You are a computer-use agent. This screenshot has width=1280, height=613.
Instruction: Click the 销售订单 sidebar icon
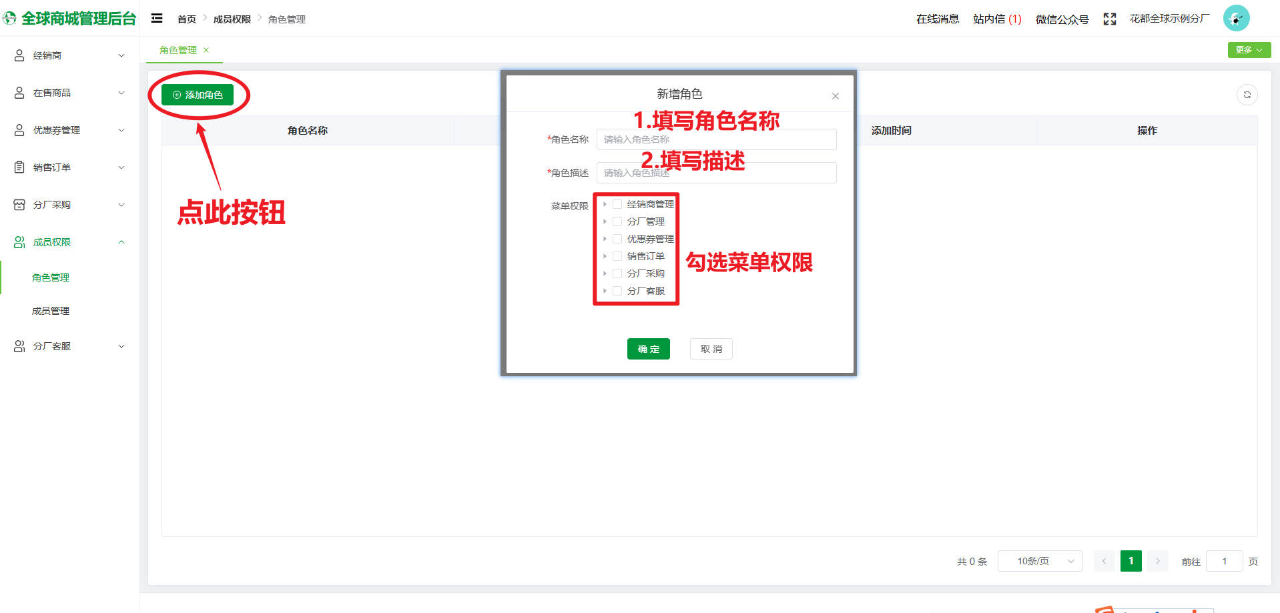tap(19, 167)
